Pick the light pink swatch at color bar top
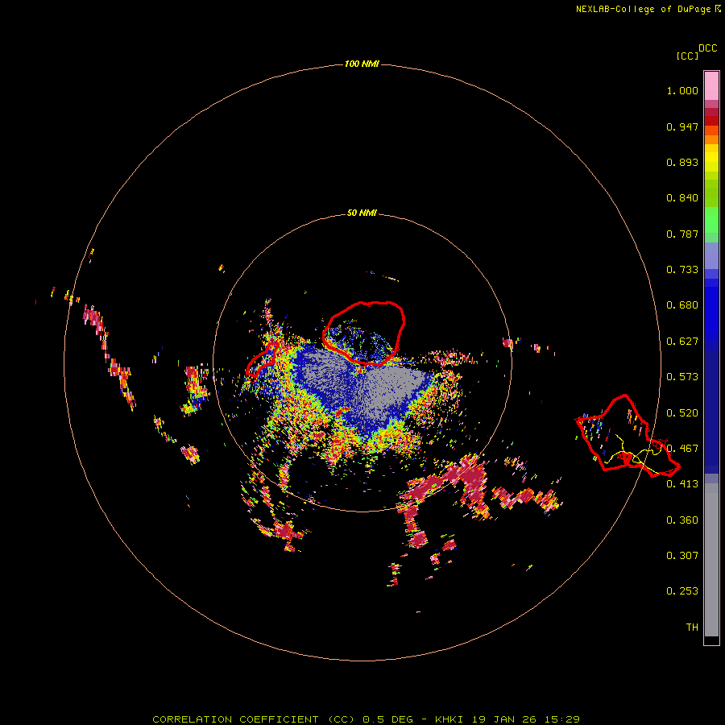This screenshot has width=725, height=725. pos(711,86)
